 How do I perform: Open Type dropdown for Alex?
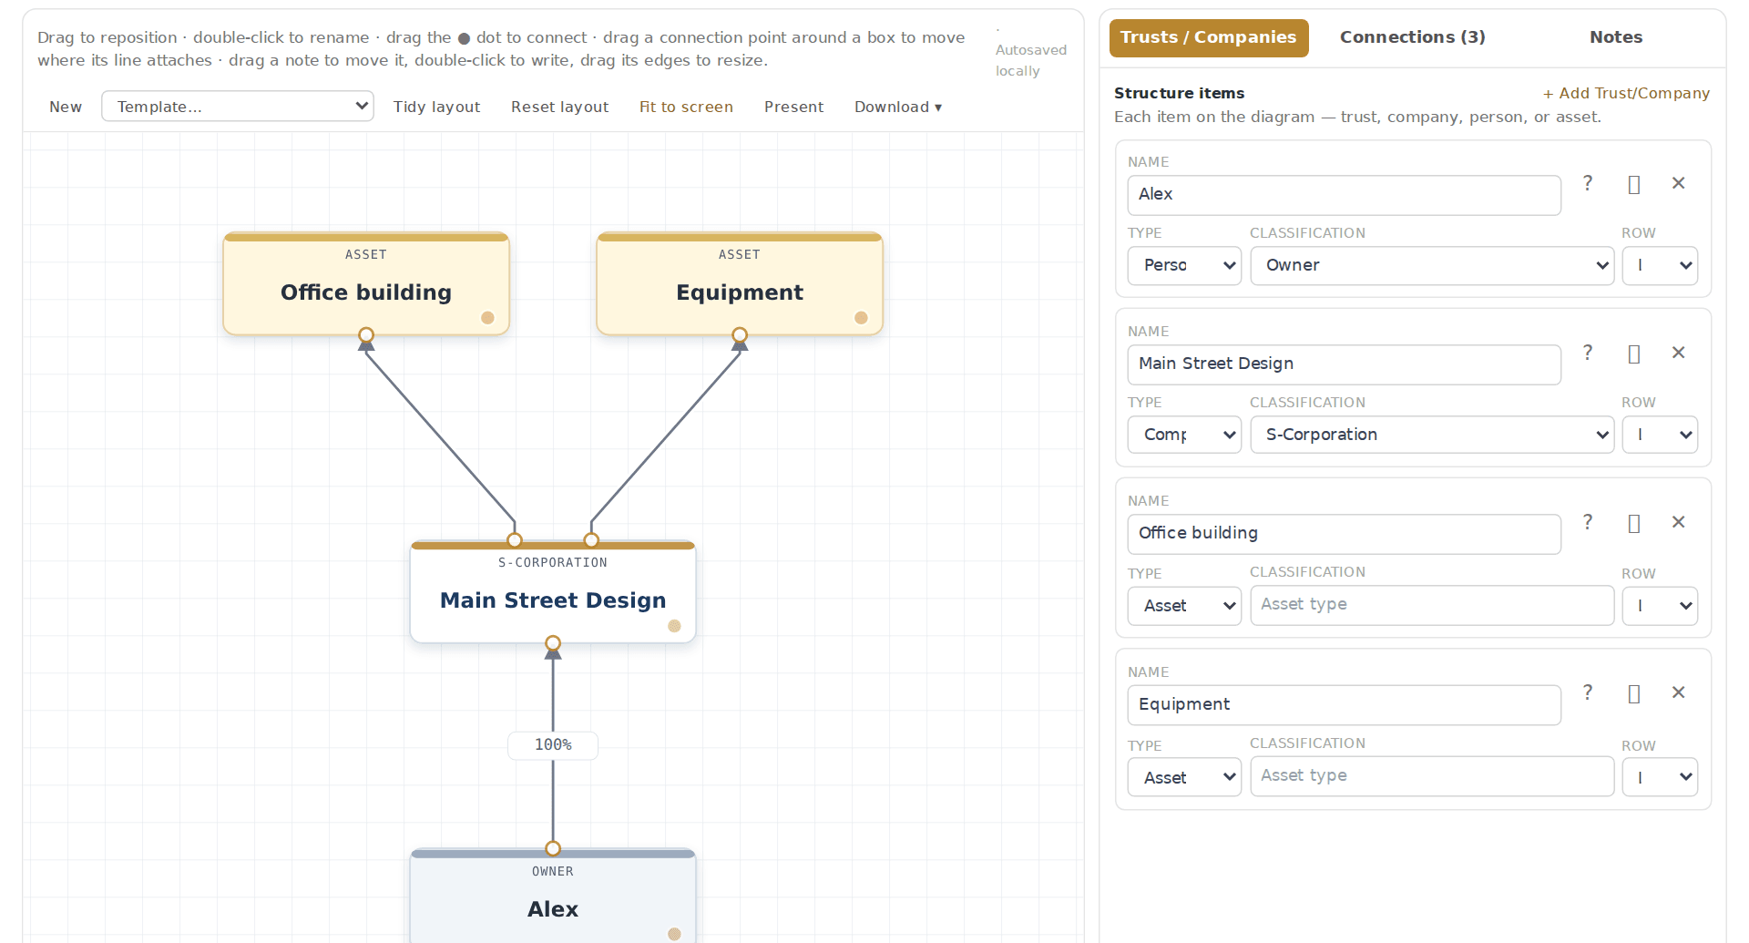(x=1184, y=265)
